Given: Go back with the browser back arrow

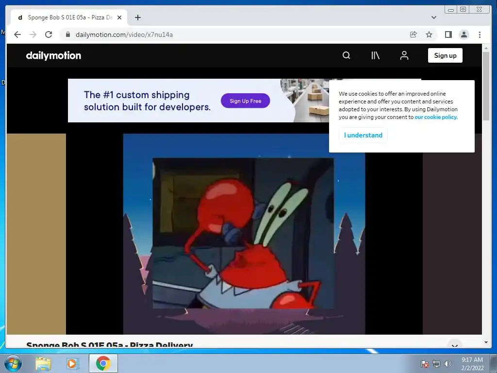Looking at the screenshot, I should pos(17,34).
